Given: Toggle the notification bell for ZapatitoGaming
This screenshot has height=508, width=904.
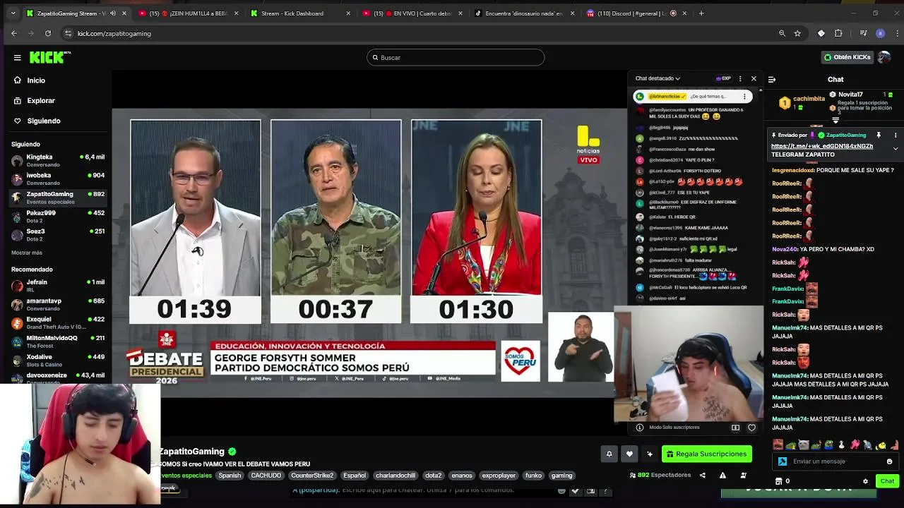Looking at the screenshot, I should tap(609, 454).
